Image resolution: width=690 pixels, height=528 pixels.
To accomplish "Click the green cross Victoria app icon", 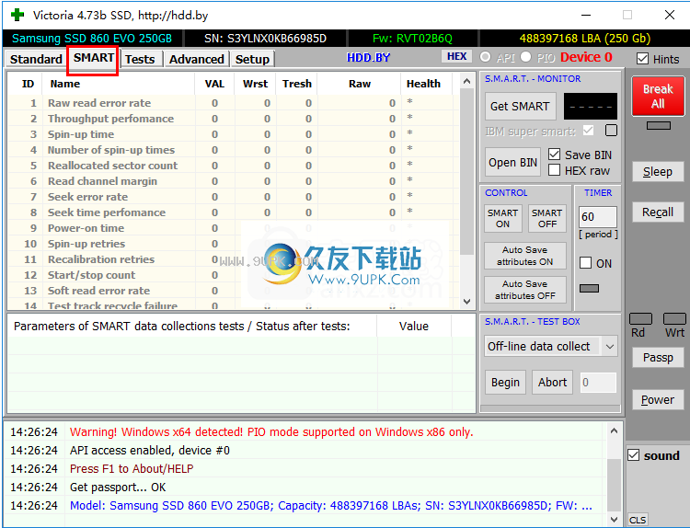I will tap(17, 15).
